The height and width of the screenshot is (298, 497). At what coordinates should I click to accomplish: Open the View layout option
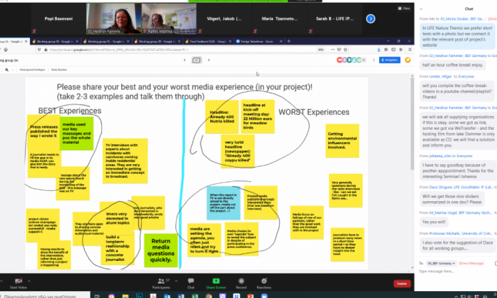(x=404, y=8)
